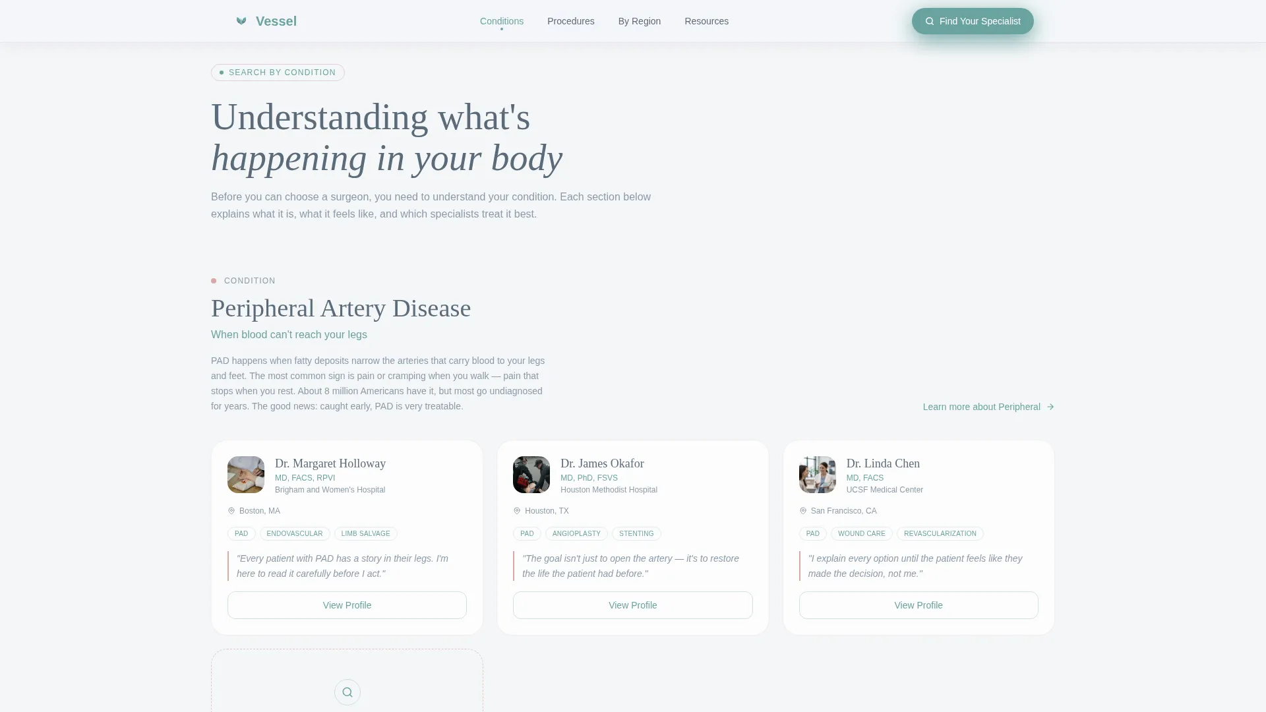The width and height of the screenshot is (1266, 712).
Task: Open Dr. Margaret Holloway's photo thumbnail
Action: click(246, 475)
